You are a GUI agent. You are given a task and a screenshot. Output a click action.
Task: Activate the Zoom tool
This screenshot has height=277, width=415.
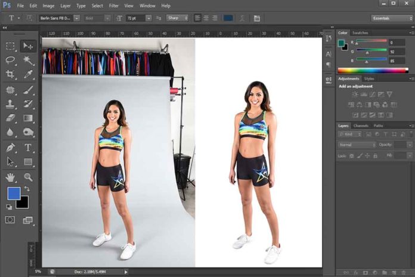[x=27, y=177]
